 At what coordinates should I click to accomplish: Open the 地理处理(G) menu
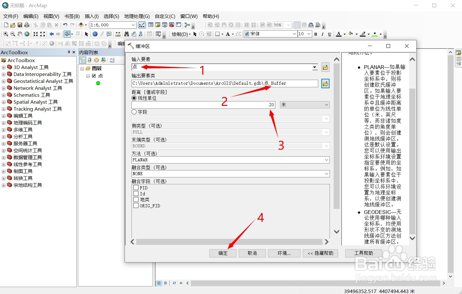point(137,16)
